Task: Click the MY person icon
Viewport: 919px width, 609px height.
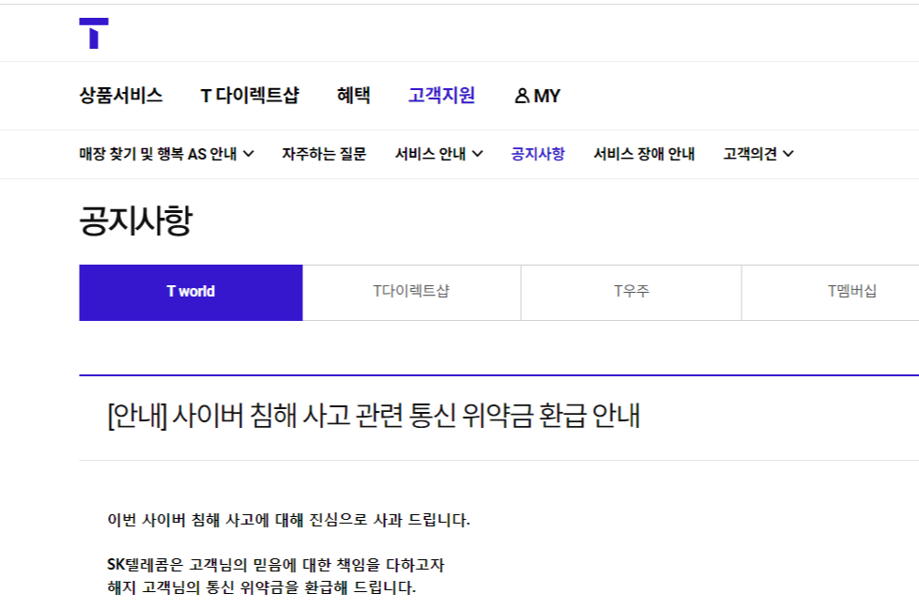Action: coord(522,96)
